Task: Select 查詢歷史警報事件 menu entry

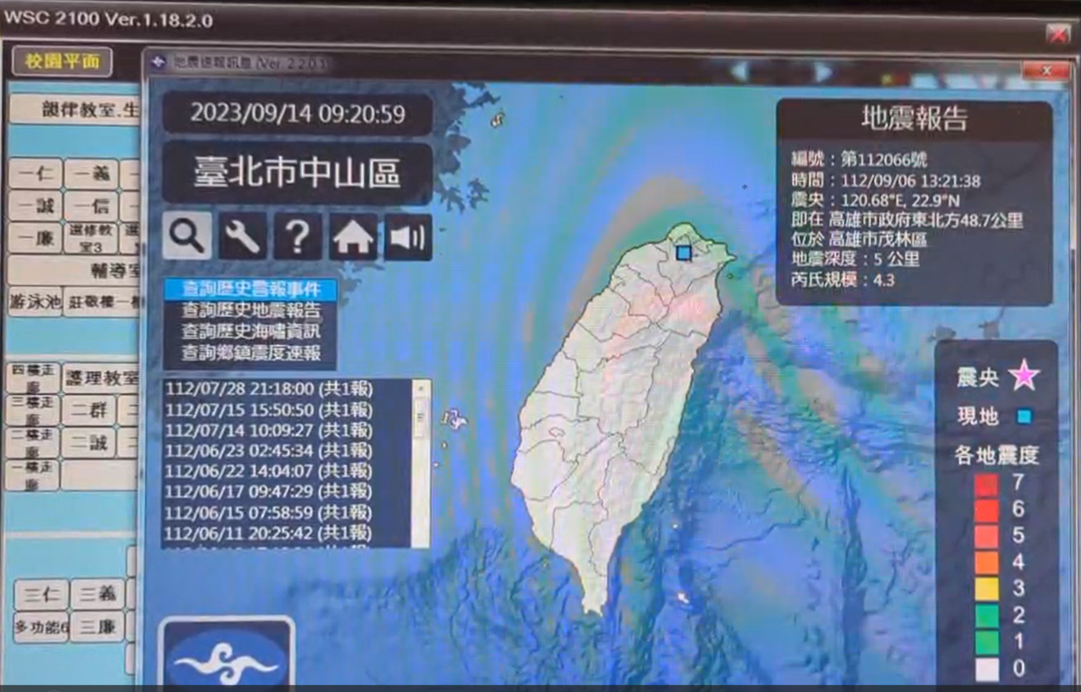Action: point(251,290)
